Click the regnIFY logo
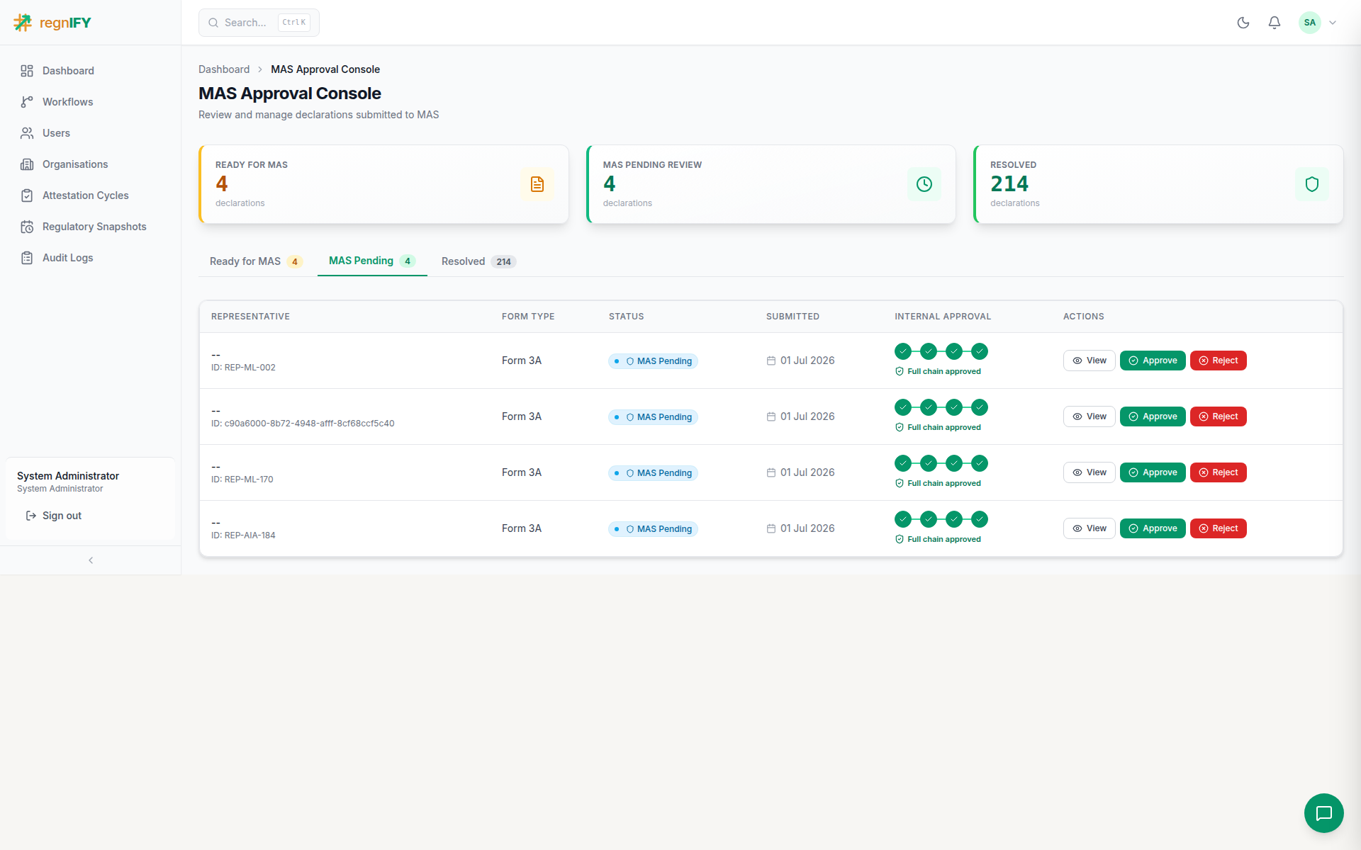 [x=52, y=23]
